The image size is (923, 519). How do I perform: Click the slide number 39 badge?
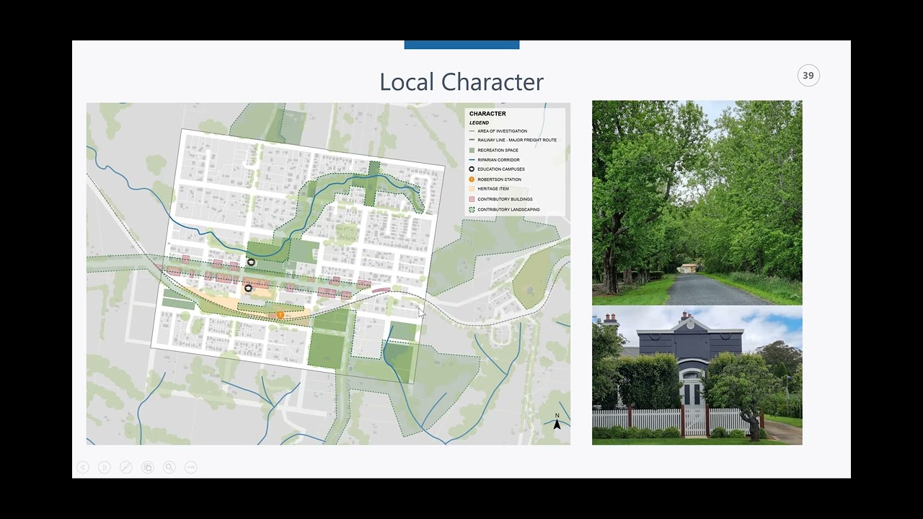click(808, 76)
